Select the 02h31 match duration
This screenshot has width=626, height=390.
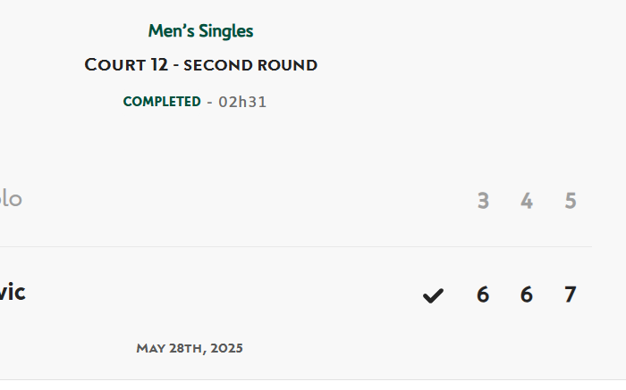(242, 102)
